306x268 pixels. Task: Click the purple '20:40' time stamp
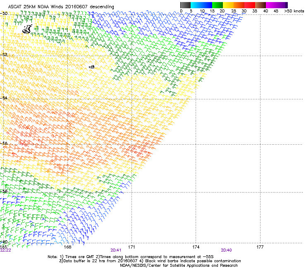226,250
